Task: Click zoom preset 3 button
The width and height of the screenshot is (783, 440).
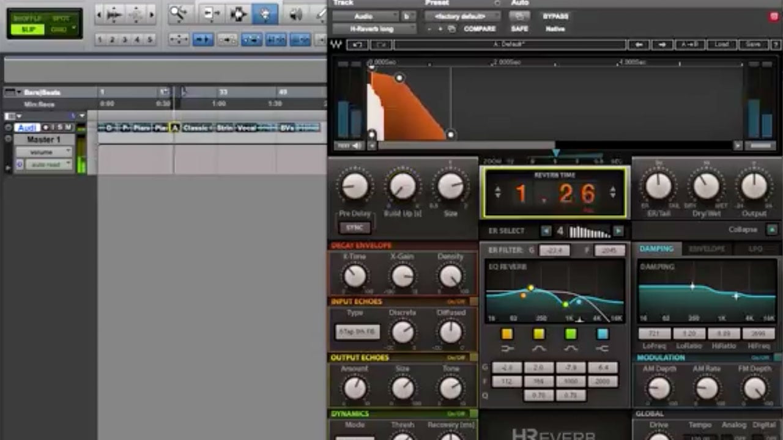Action: click(x=125, y=40)
